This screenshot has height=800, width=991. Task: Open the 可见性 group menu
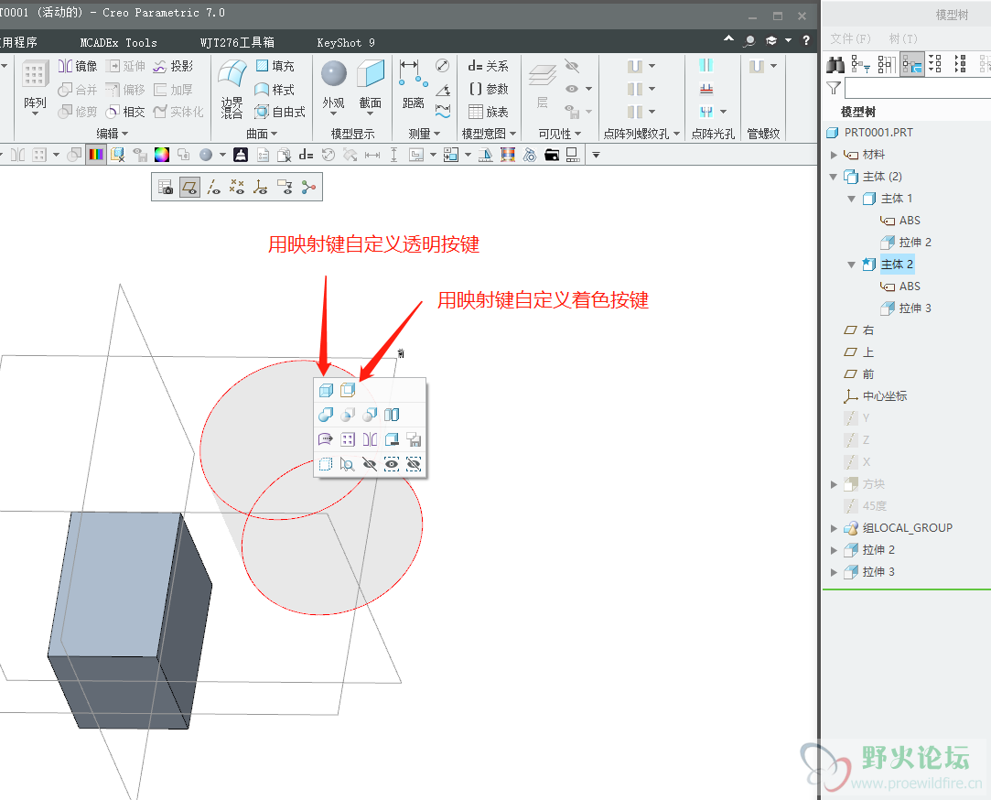click(560, 134)
